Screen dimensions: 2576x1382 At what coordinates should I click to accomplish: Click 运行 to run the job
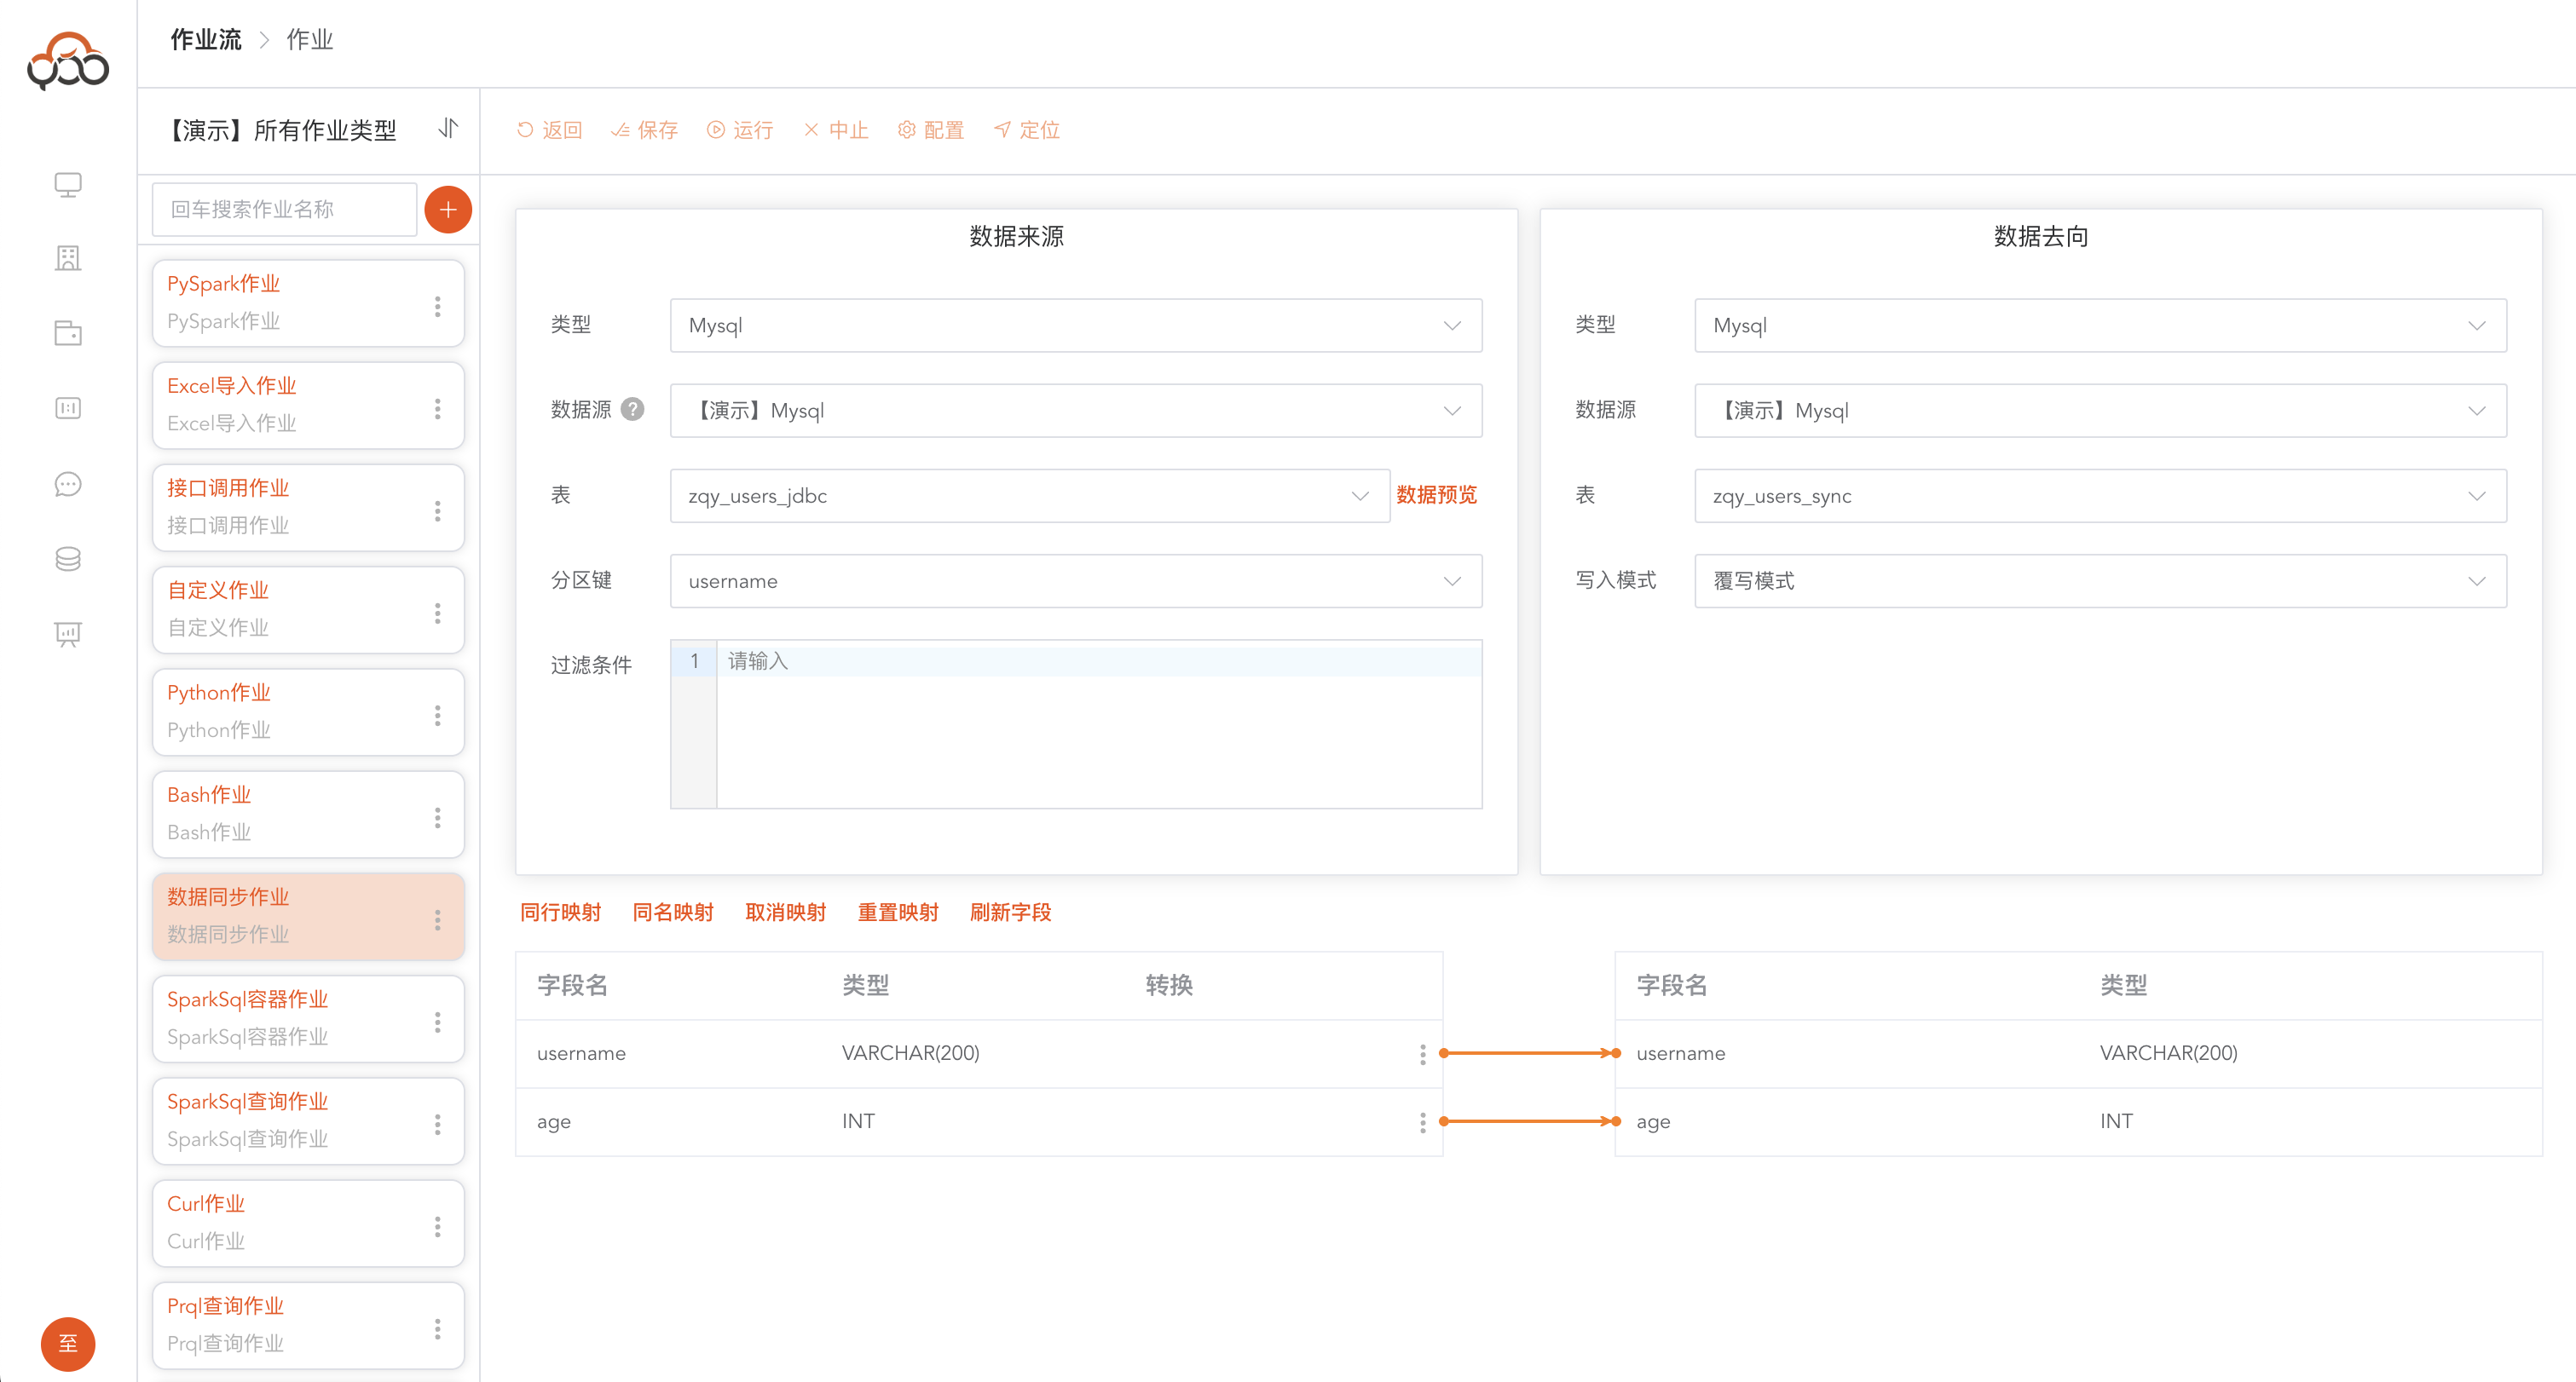[740, 130]
